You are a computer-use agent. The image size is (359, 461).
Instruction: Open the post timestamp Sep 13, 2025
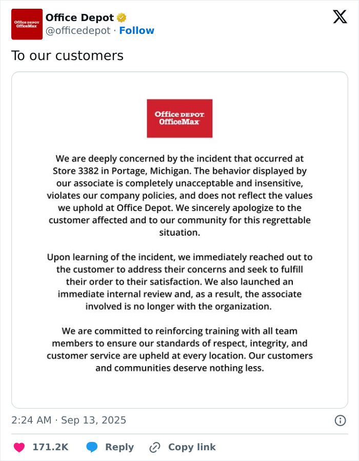tap(68, 420)
